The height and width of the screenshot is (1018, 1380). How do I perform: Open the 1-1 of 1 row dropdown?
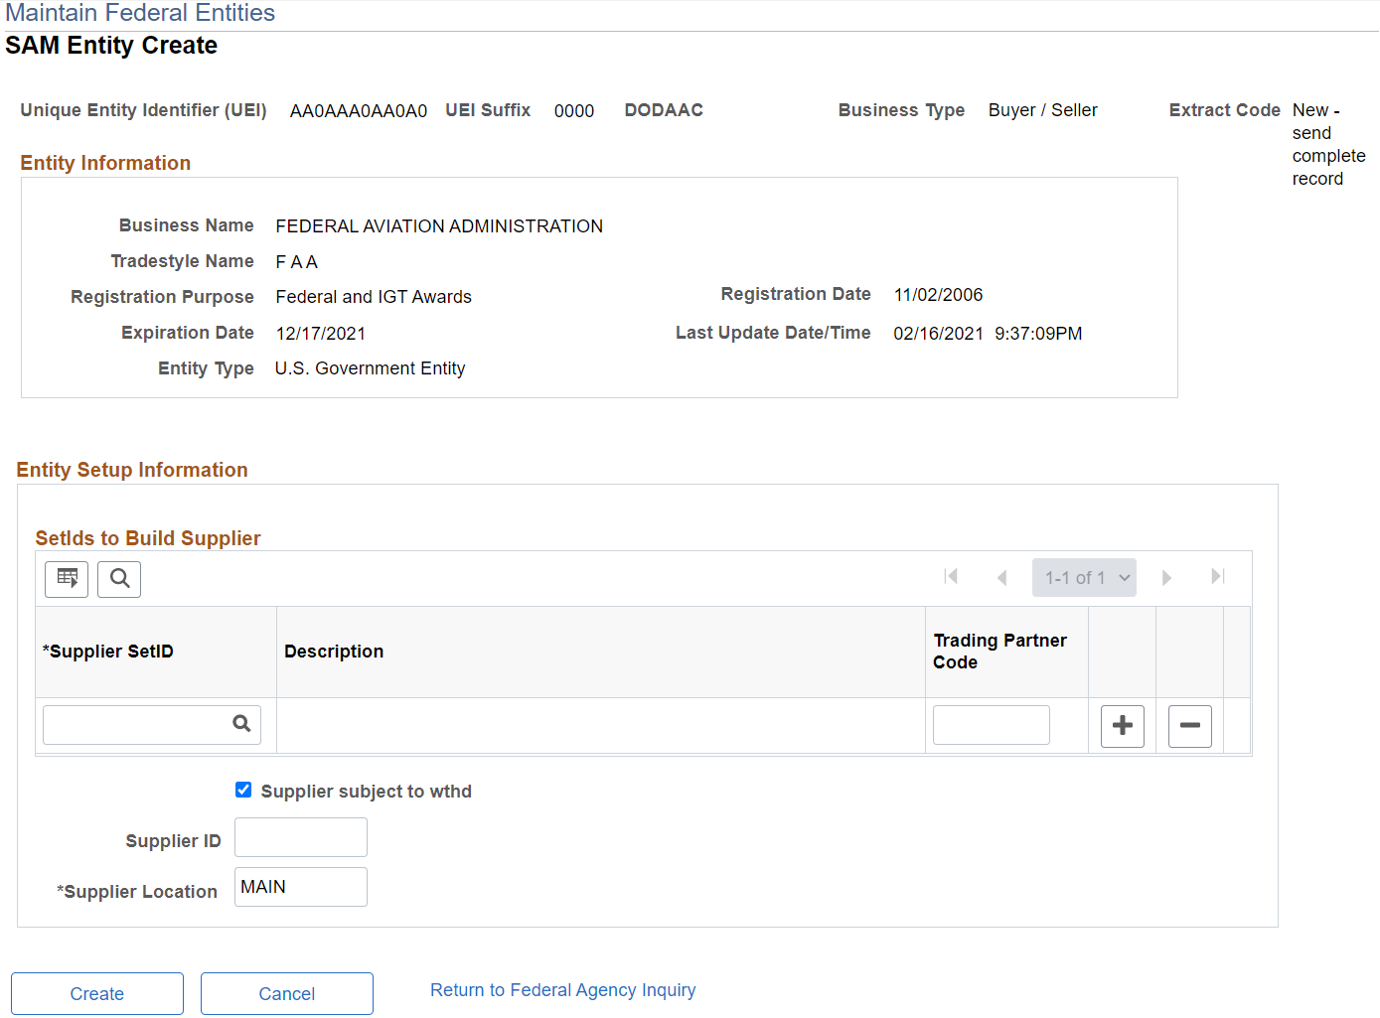coord(1084,578)
